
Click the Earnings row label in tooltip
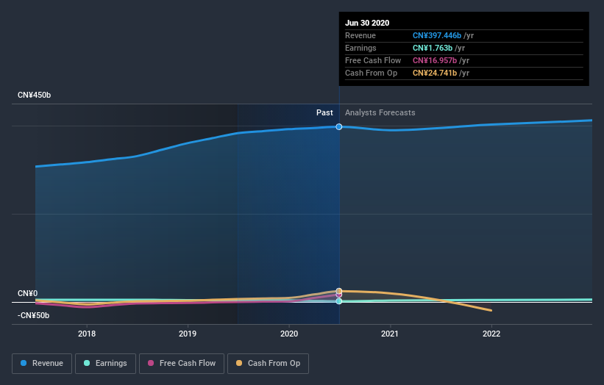[360, 48]
